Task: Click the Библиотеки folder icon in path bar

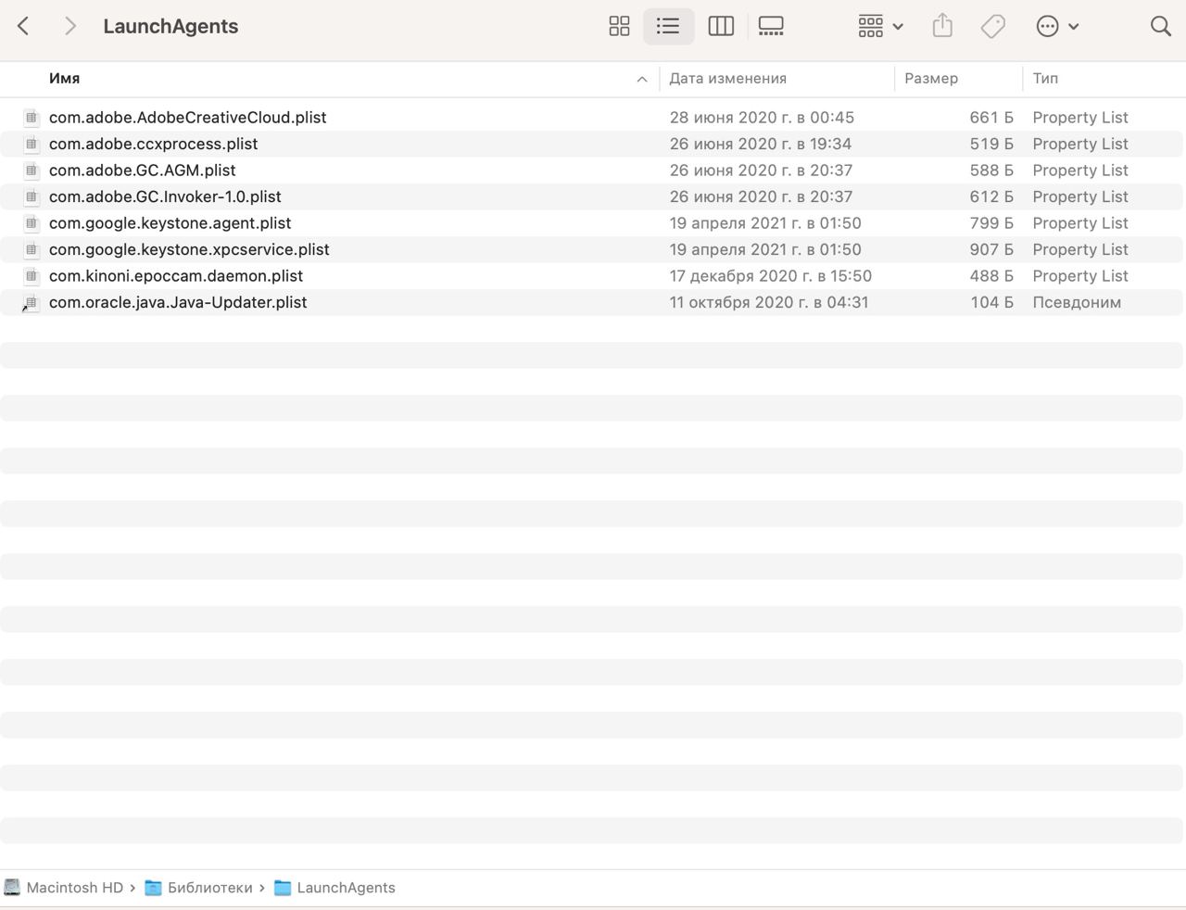Action: [x=153, y=888]
